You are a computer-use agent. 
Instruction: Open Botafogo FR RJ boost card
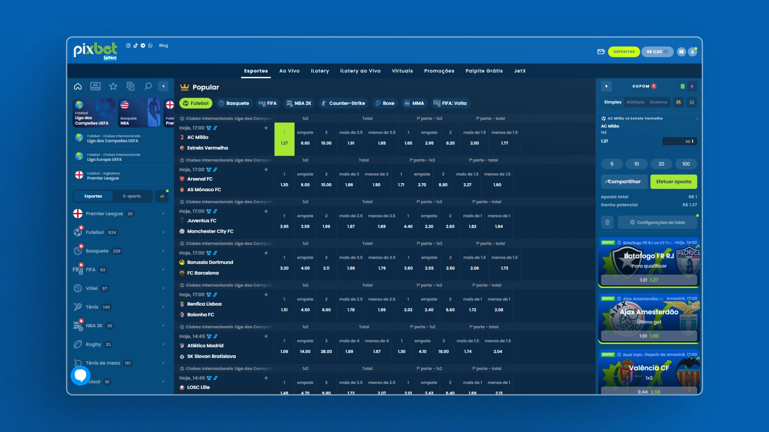point(649,263)
